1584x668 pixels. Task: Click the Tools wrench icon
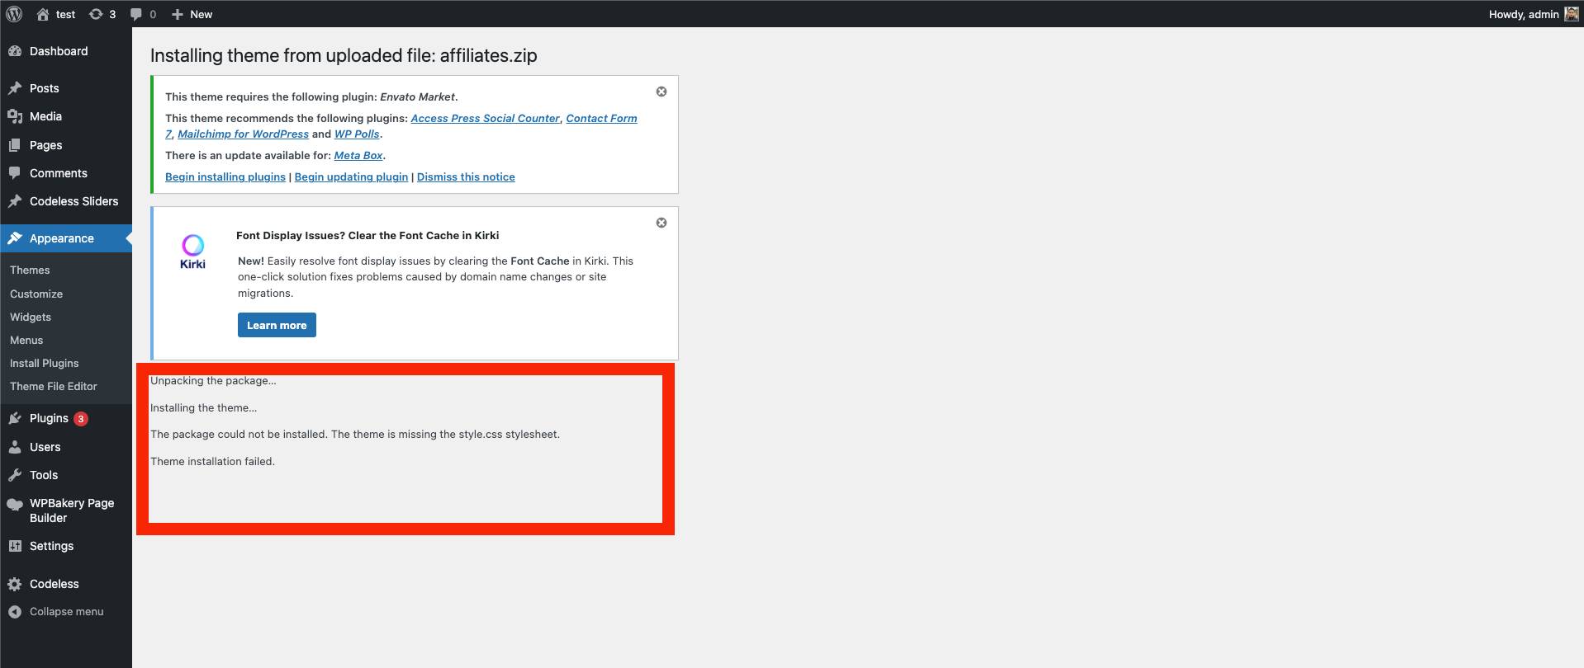[15, 475]
